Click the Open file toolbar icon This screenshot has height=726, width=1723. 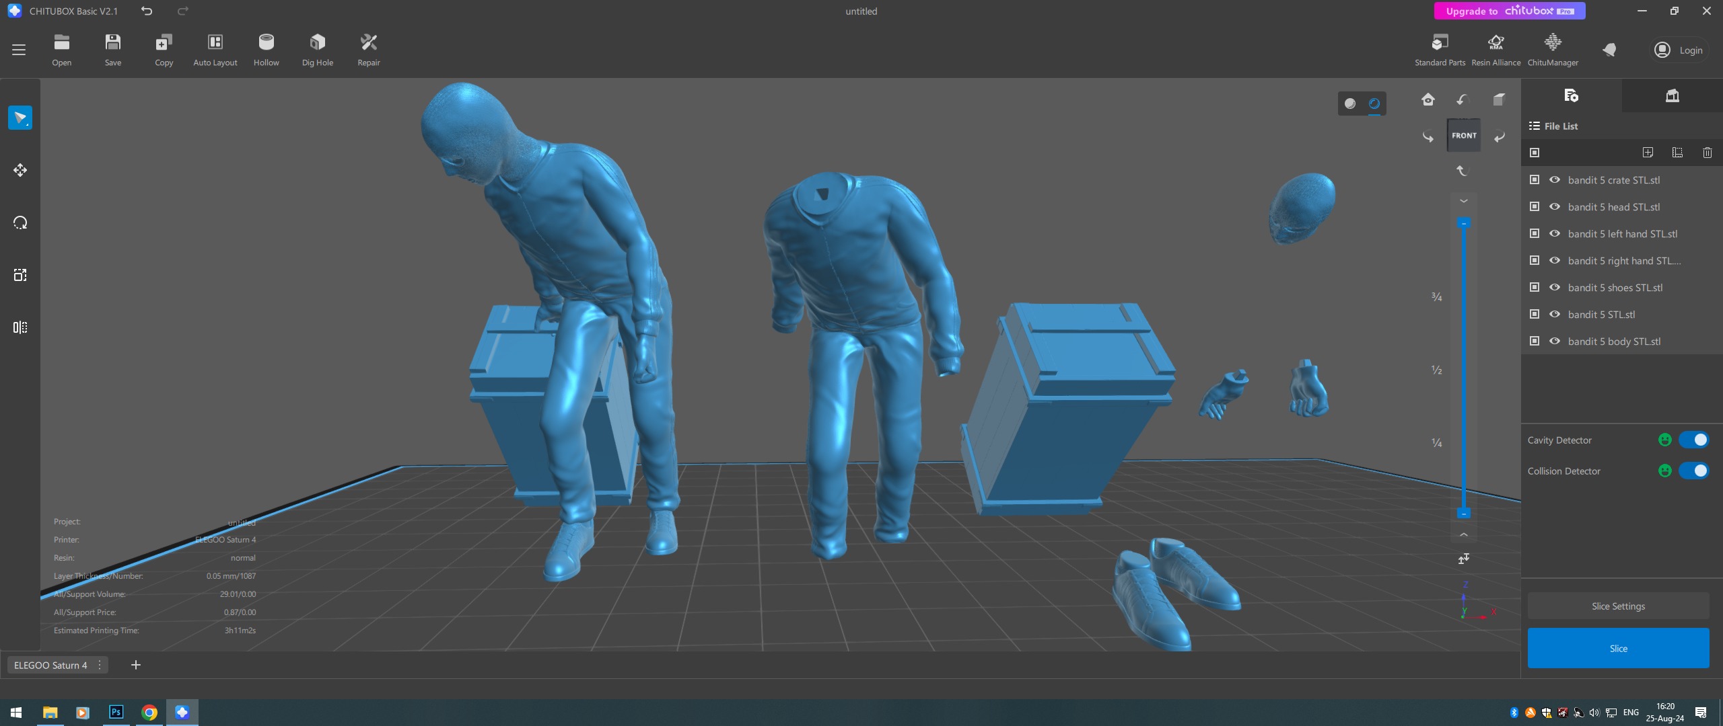[x=61, y=50]
